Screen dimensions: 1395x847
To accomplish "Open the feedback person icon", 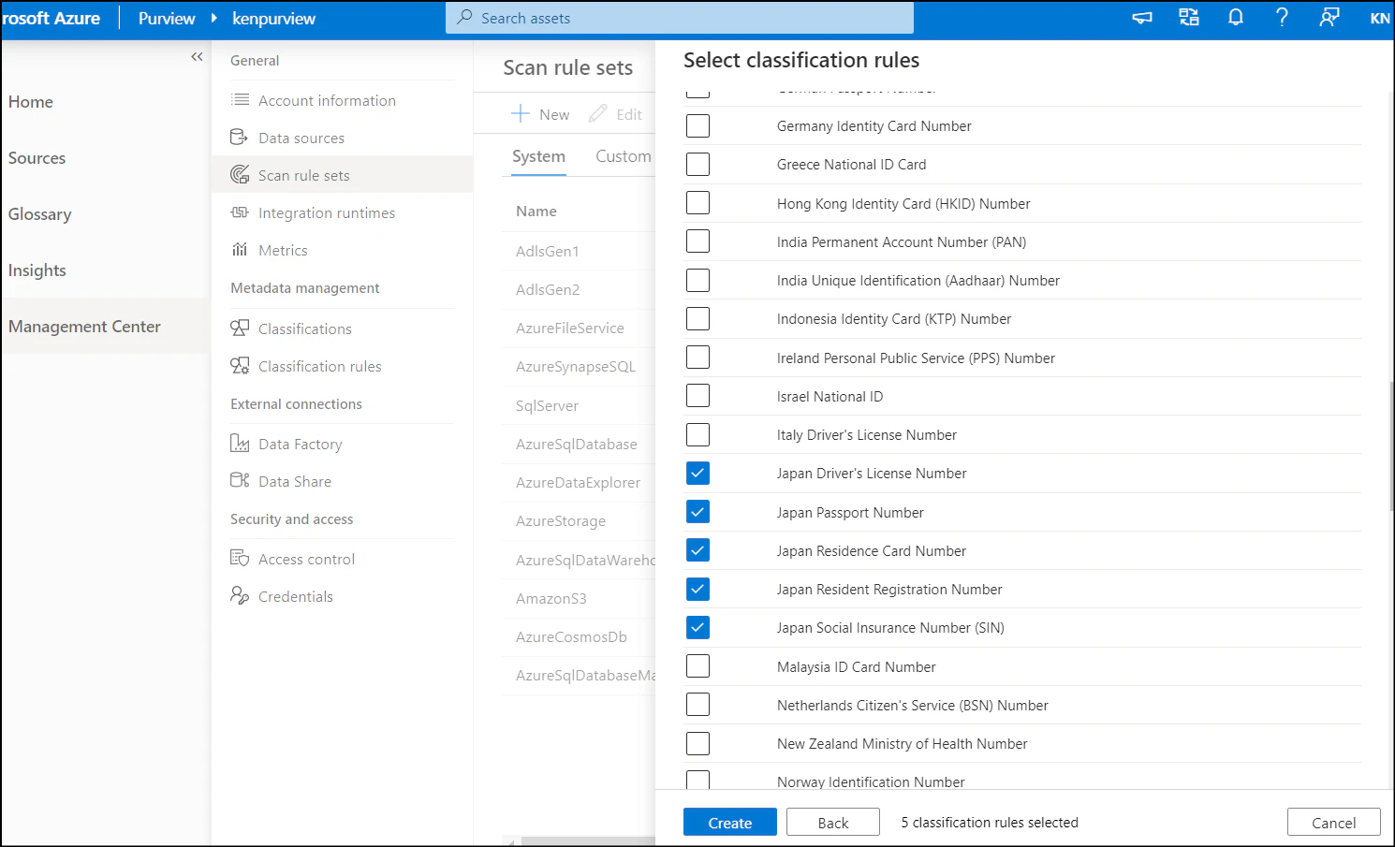I will point(1329,18).
